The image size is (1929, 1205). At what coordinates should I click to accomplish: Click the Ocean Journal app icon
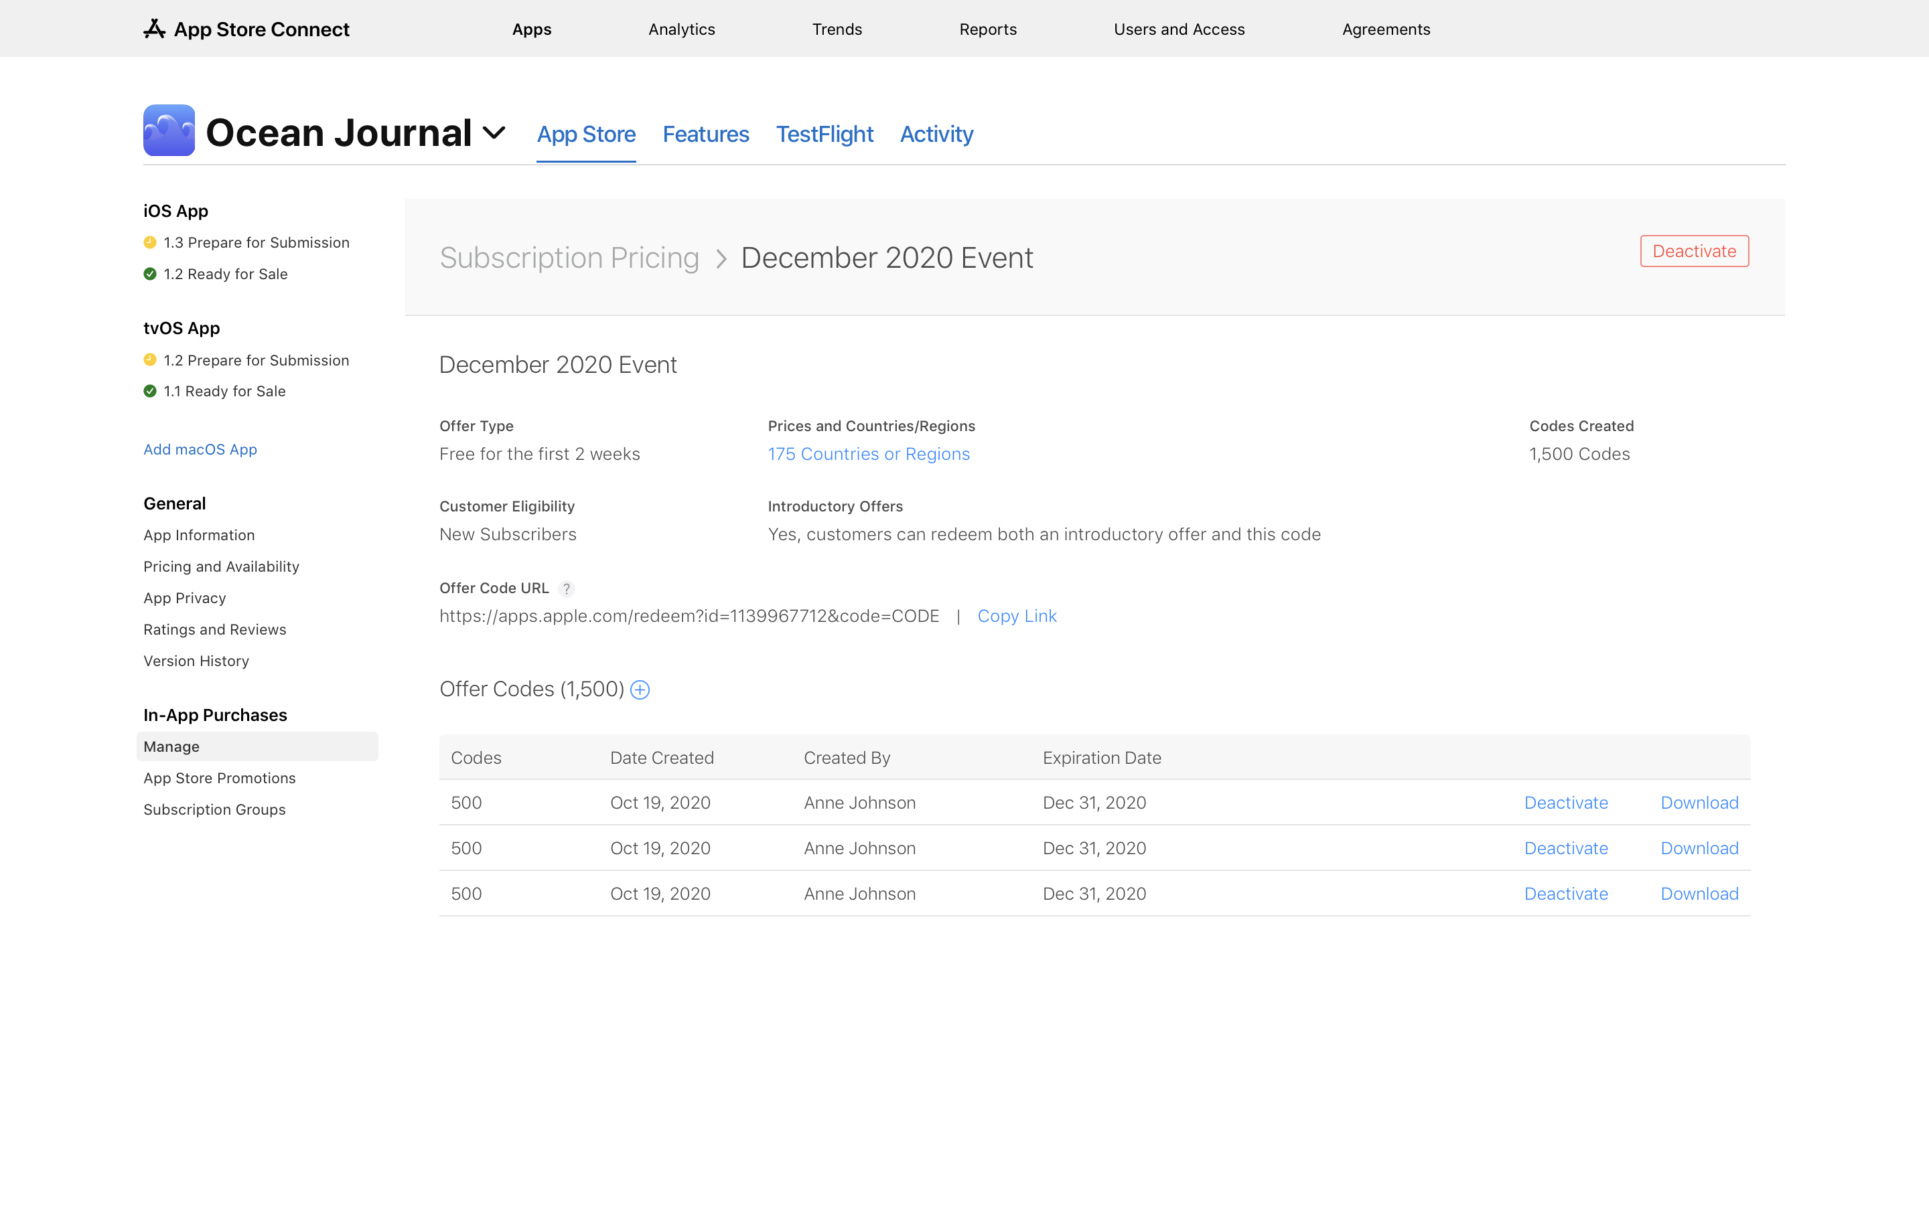coord(169,130)
